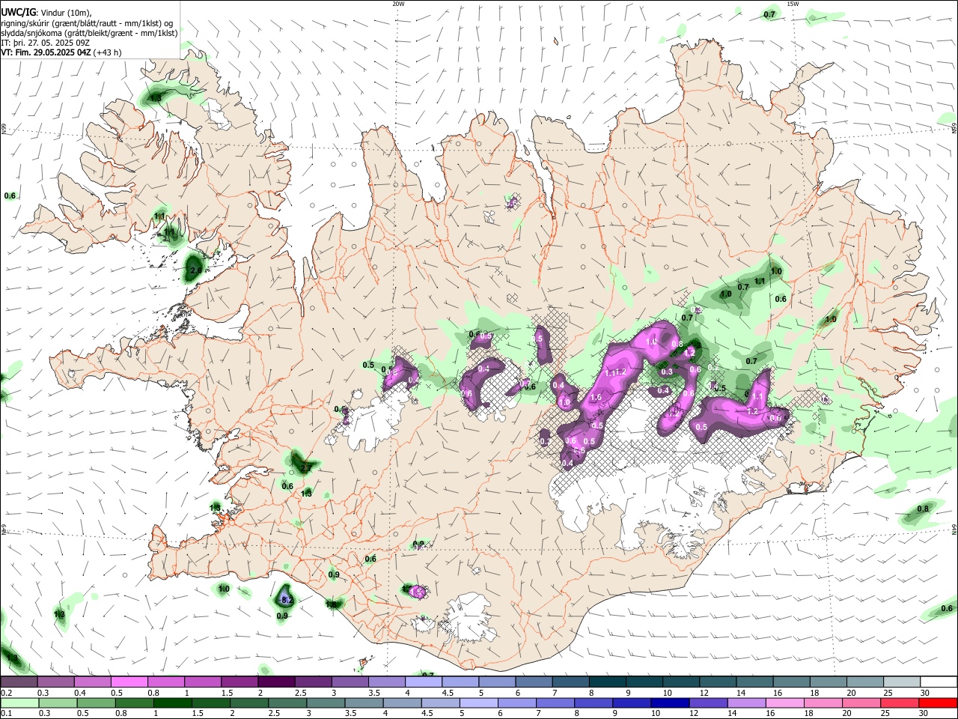Click the '15W' longitude label at top
Screen dimensions: 958x719
coord(793,4)
